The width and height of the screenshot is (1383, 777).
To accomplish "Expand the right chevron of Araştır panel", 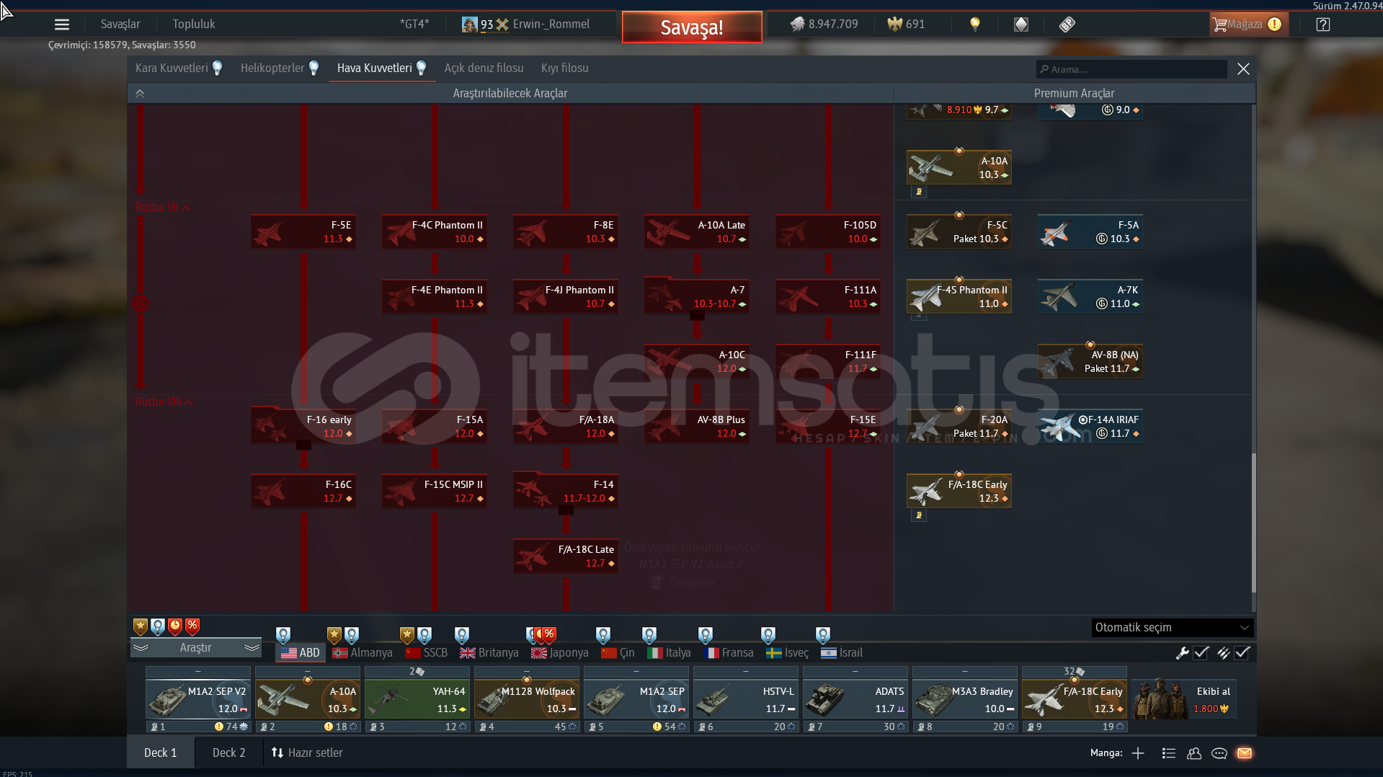I will click(252, 648).
